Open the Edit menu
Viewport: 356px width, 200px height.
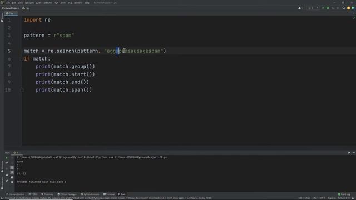pyautogui.click(x=14, y=3)
